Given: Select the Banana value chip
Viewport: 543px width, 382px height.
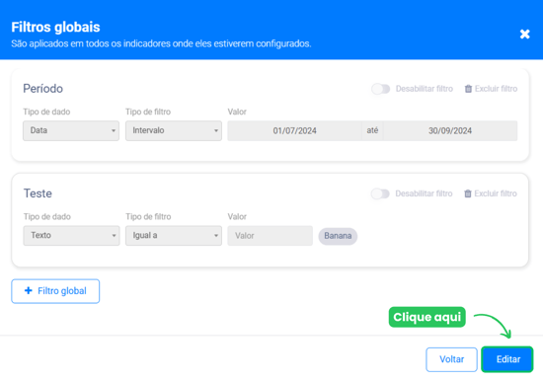Looking at the screenshot, I should click(x=338, y=236).
